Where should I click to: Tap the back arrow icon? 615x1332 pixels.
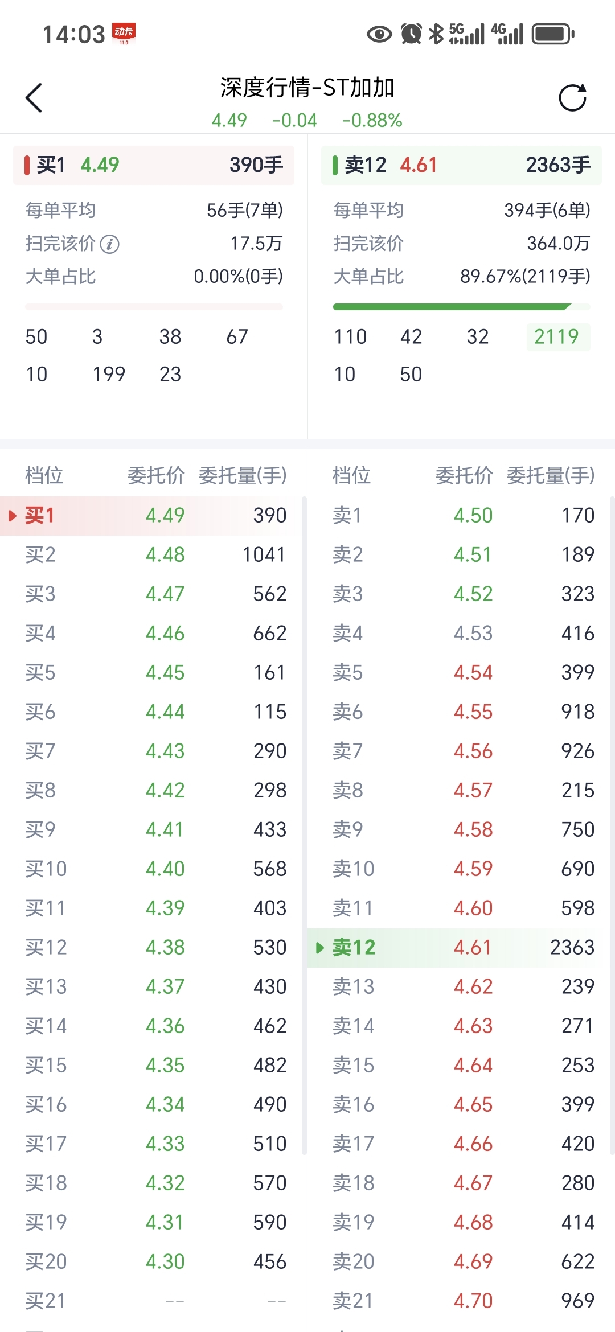tap(34, 98)
